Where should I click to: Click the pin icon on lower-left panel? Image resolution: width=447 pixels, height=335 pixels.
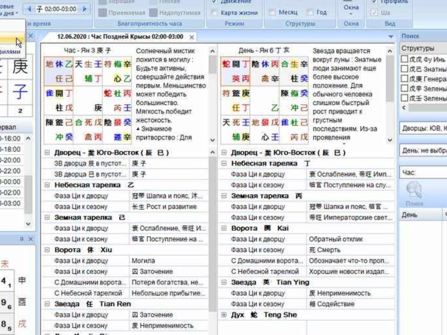[21, 239]
